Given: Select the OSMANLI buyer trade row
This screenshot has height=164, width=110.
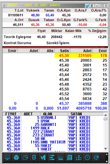Looking at the screenshot, I should pyautogui.click(x=53, y=118).
